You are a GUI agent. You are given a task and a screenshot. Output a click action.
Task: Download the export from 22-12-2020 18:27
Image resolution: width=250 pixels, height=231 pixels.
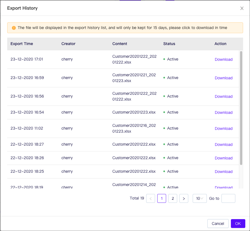pyautogui.click(x=223, y=145)
